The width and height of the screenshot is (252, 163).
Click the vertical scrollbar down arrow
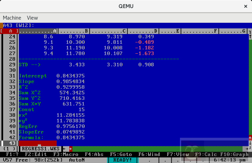250,142
